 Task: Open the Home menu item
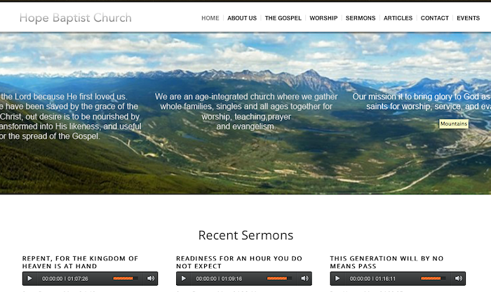point(210,18)
